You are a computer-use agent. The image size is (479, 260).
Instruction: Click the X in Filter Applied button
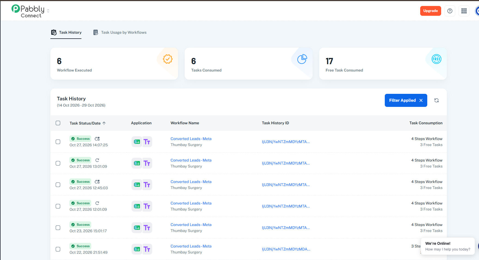[421, 100]
